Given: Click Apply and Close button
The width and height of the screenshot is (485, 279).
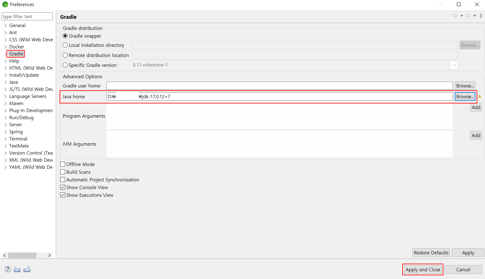Looking at the screenshot, I should (x=423, y=269).
